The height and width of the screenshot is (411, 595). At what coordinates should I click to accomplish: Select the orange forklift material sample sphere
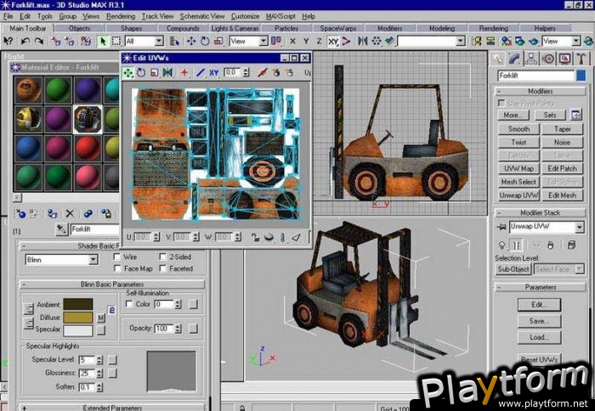click(28, 90)
